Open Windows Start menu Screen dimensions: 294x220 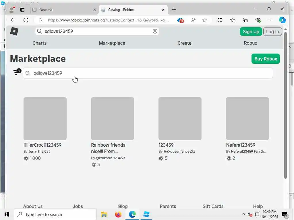(x=7, y=214)
